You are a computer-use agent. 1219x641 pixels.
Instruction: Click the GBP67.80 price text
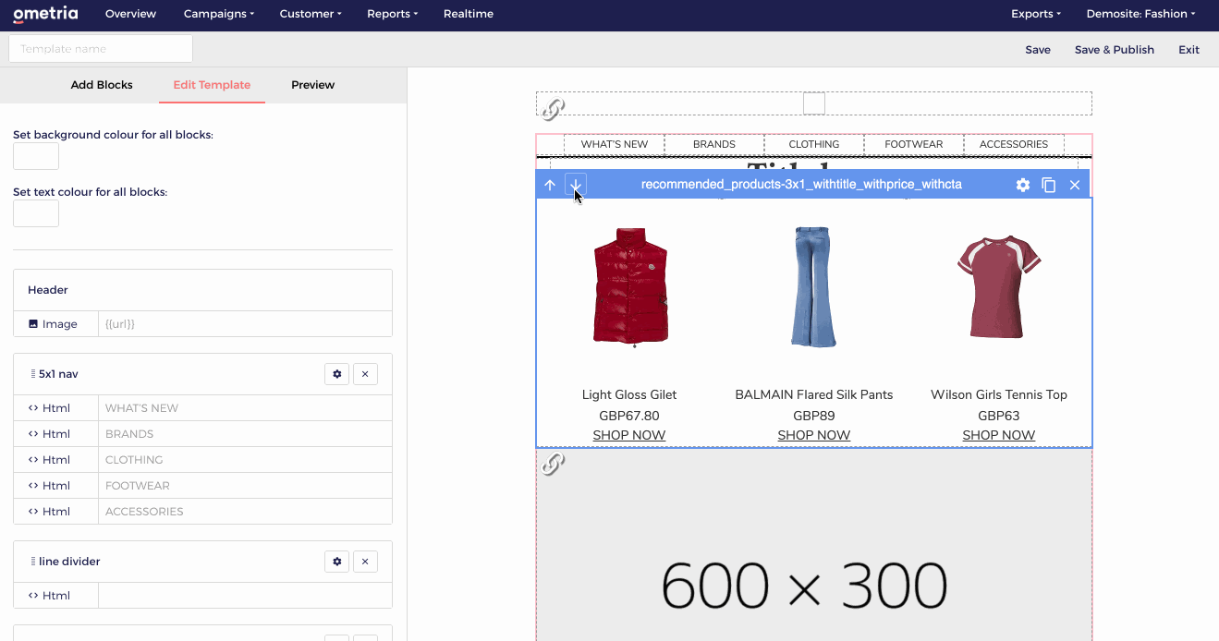629,416
